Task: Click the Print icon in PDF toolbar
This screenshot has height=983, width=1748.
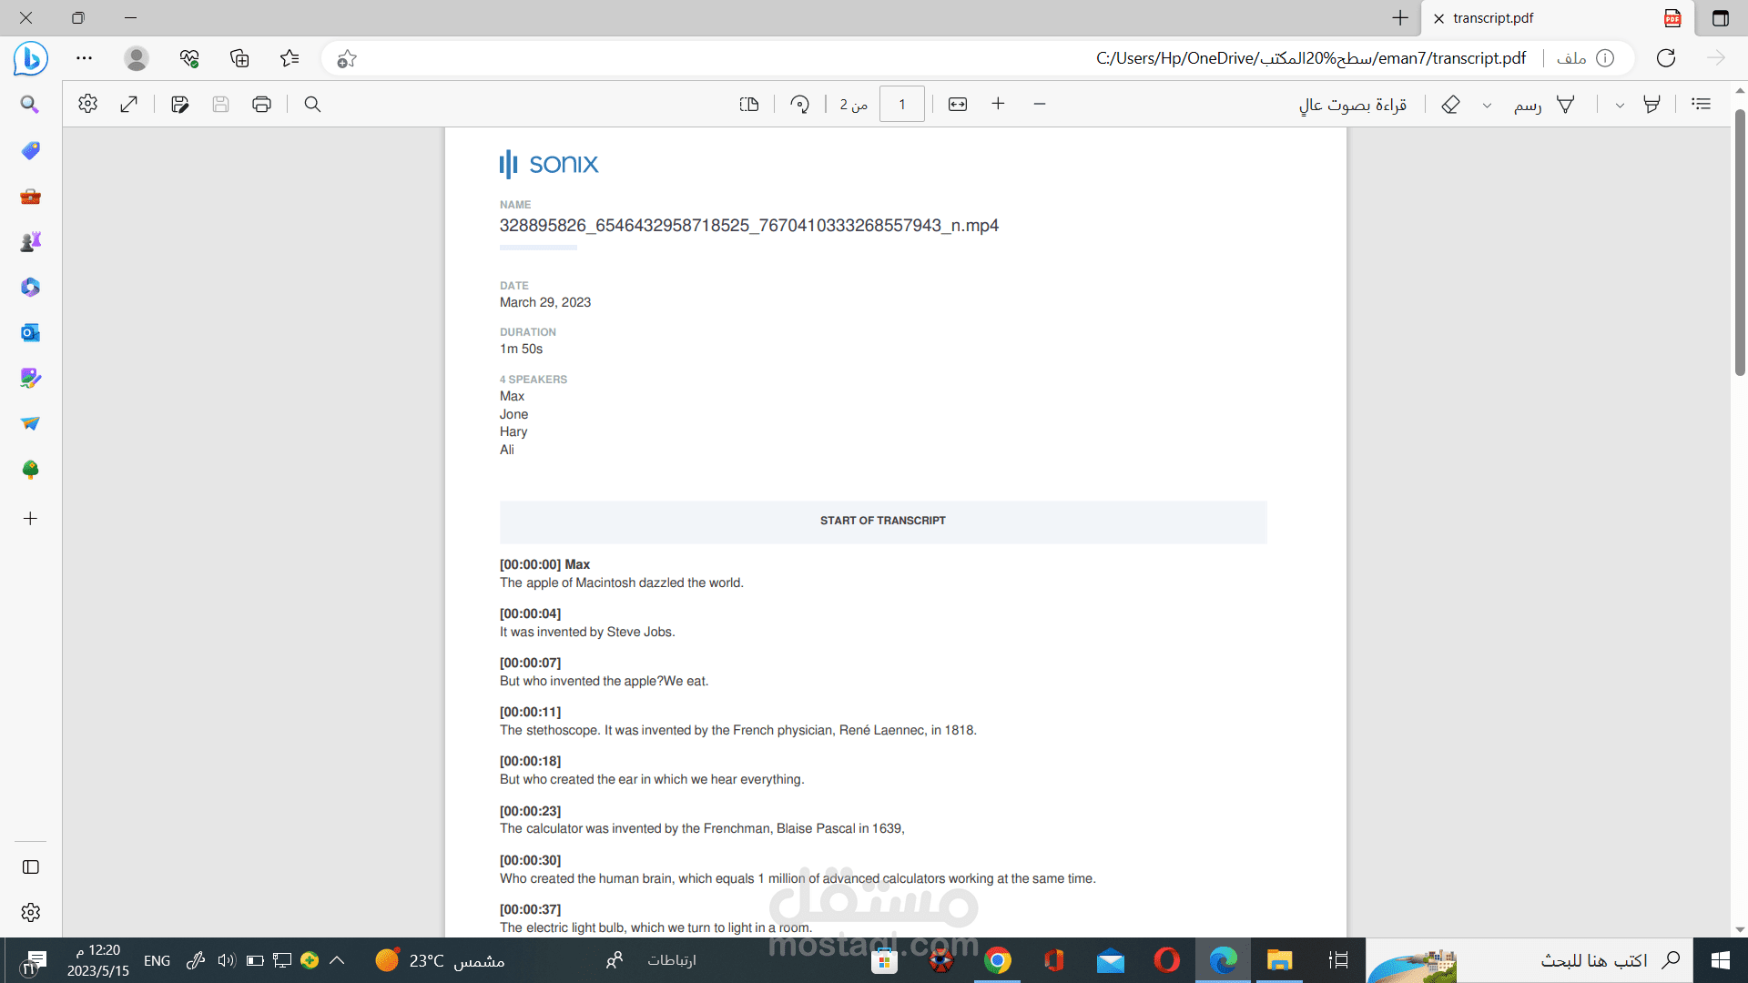Action: [x=261, y=104]
